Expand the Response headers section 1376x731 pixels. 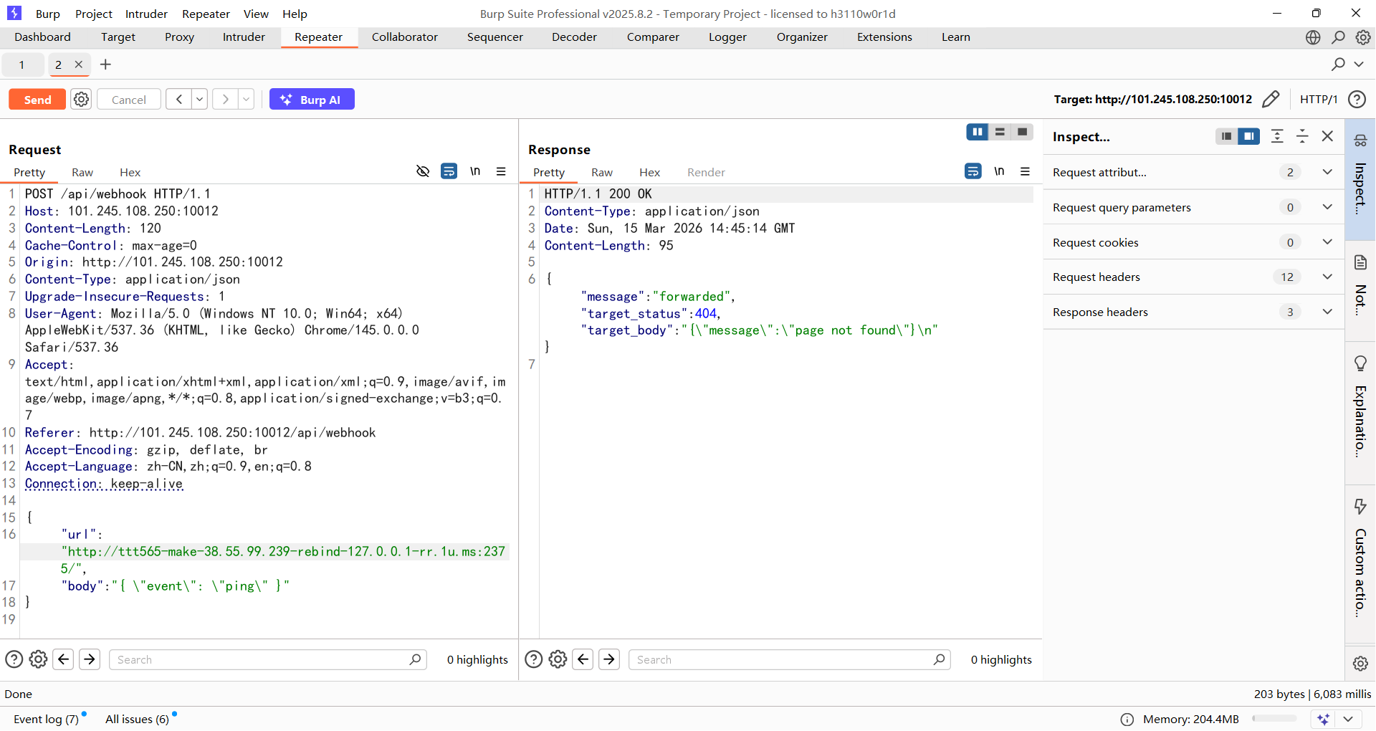1327,312
